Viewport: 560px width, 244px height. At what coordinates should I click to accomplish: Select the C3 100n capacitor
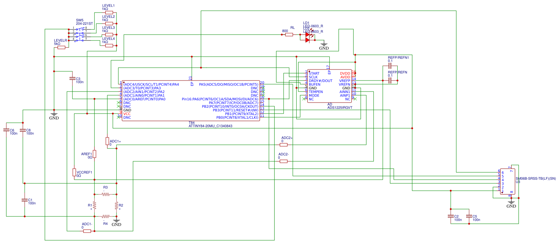tap(72, 79)
